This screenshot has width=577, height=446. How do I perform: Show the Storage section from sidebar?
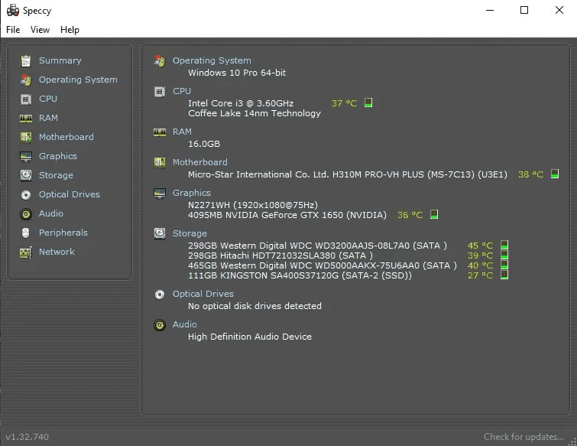[56, 176]
